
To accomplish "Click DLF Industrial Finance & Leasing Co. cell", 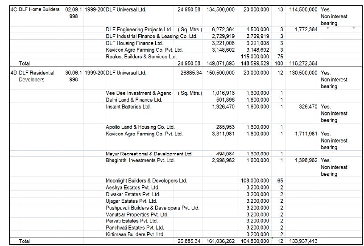I will tap(151, 36).
